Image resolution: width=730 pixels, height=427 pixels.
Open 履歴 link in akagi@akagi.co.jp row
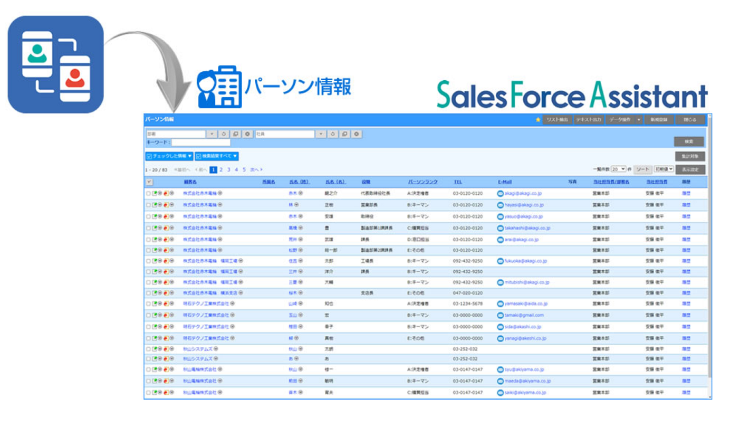click(x=686, y=194)
